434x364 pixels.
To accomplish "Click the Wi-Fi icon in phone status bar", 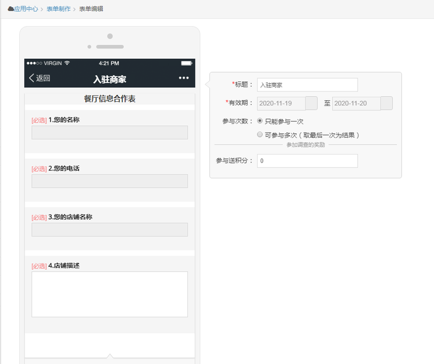I will pyautogui.click(x=67, y=63).
